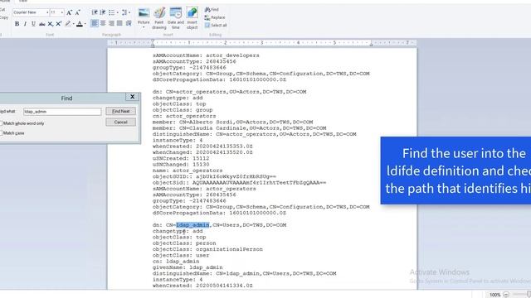Toggle italic formatting
Image resolution: width=531 pixels, height=298 pixels.
25,24
